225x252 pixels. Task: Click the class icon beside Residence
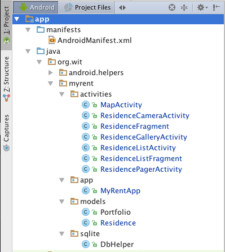click(86, 223)
